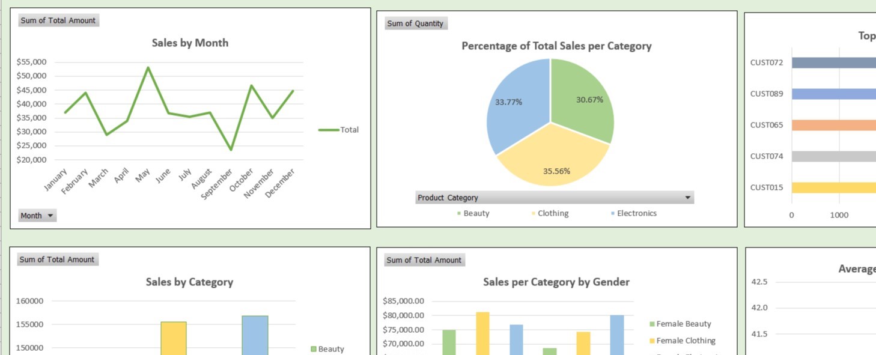Click Clothing legend entry under pie chart
Viewport: 876px width, 355px height.
click(550, 213)
